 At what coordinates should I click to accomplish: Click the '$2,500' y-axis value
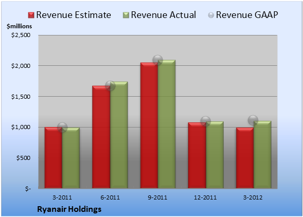(x=21, y=35)
